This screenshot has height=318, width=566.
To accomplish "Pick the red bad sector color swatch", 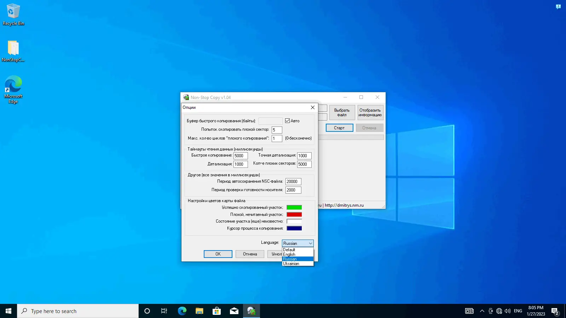I will (294, 214).
